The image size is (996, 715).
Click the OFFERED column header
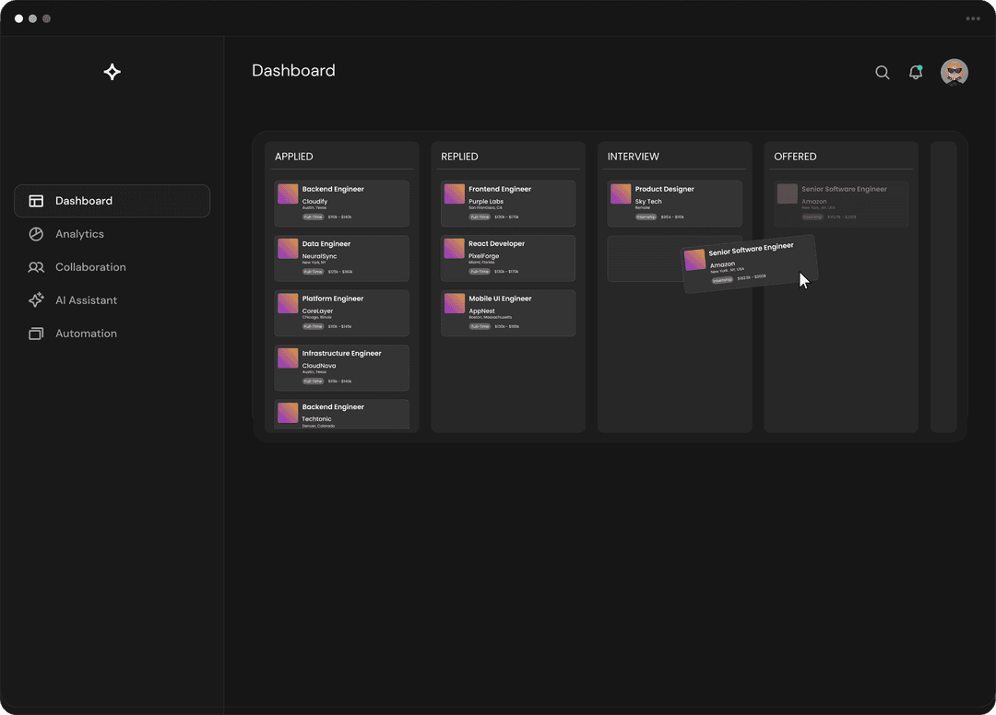point(795,157)
